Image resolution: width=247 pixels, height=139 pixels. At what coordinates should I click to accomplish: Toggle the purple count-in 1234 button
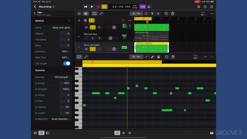(x=142, y=7)
